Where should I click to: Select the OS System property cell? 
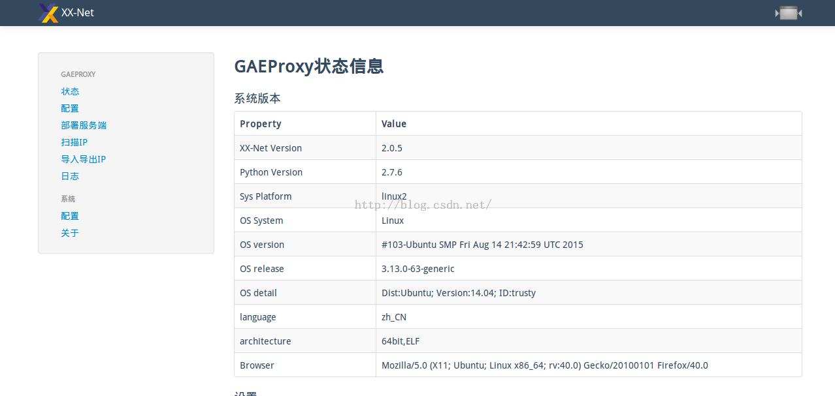[x=305, y=221]
